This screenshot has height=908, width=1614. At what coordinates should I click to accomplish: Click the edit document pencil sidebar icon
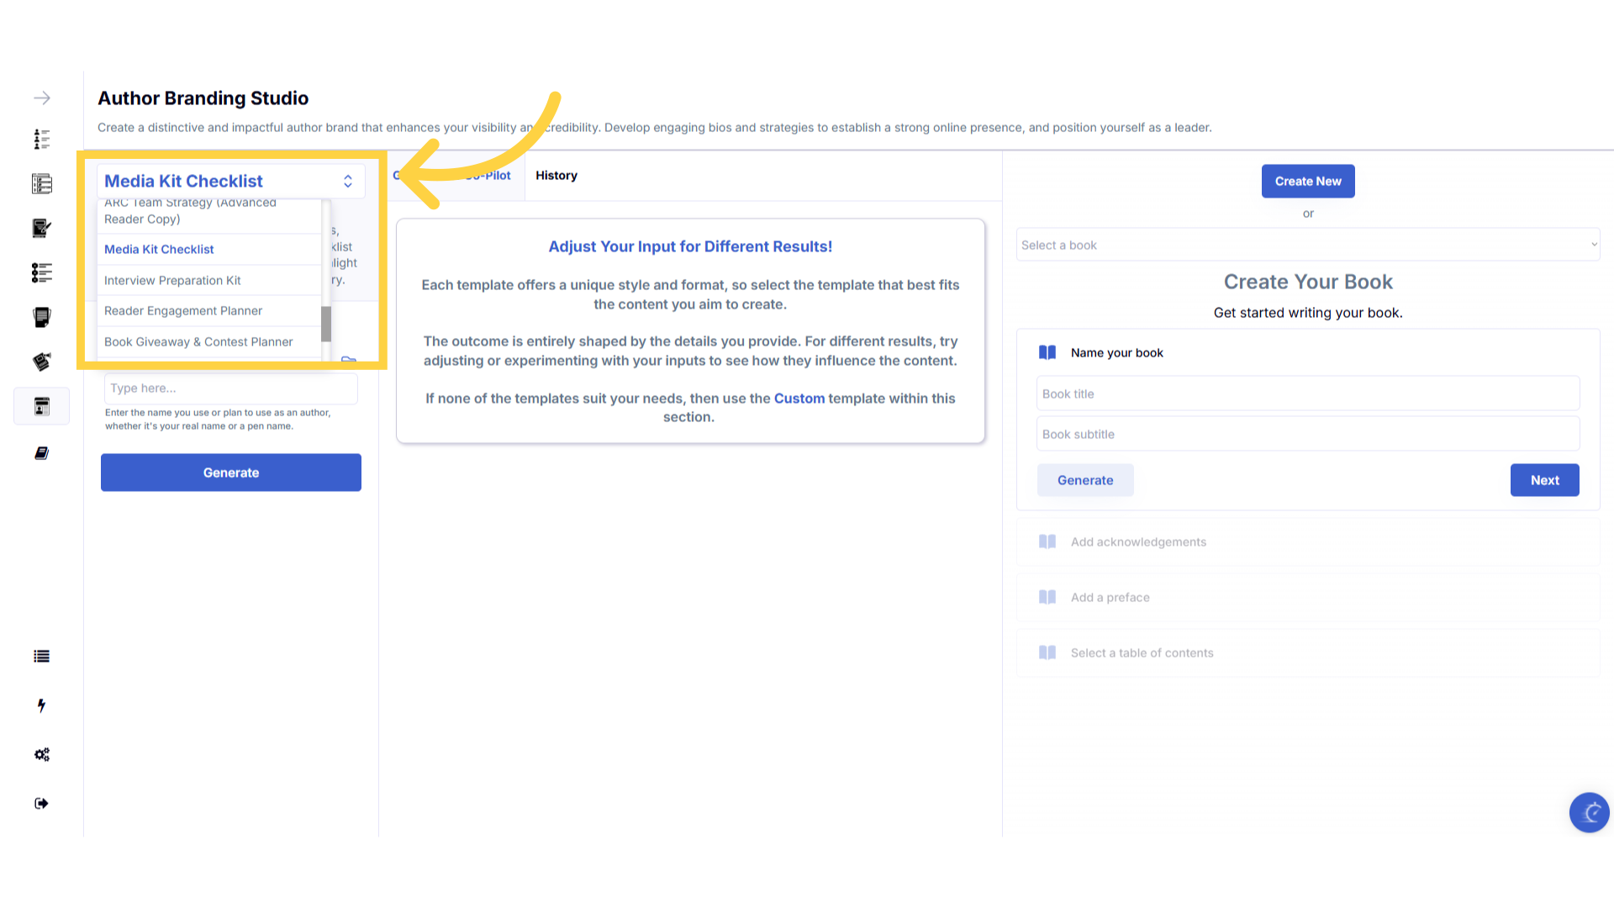pos(41,228)
